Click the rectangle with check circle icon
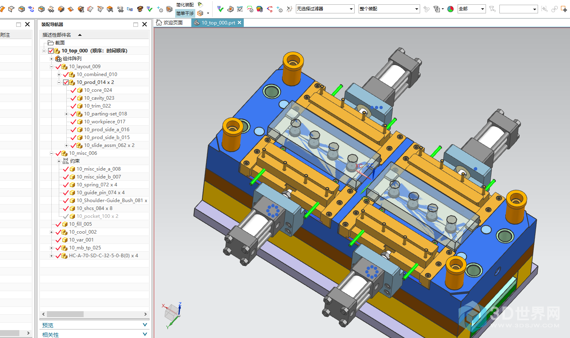 pos(250,9)
